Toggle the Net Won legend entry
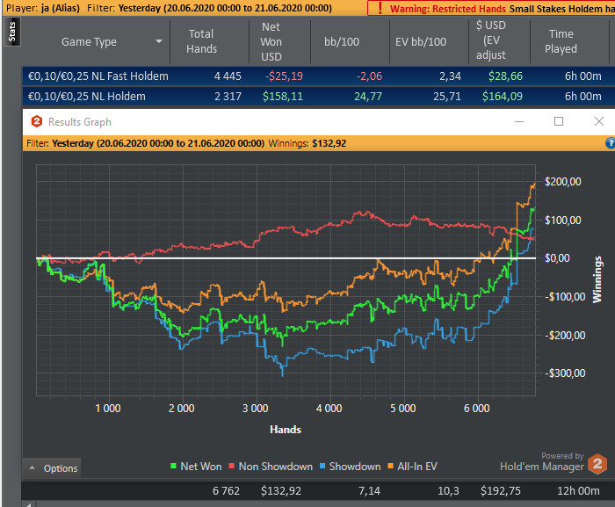Image resolution: width=615 pixels, height=507 pixels. (x=196, y=467)
